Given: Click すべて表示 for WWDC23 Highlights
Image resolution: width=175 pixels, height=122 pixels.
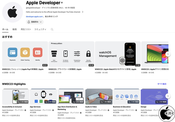Looking at the screenshot, I should [162, 84].
